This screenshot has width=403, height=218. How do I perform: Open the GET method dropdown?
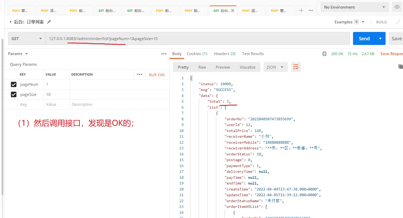(x=27, y=39)
